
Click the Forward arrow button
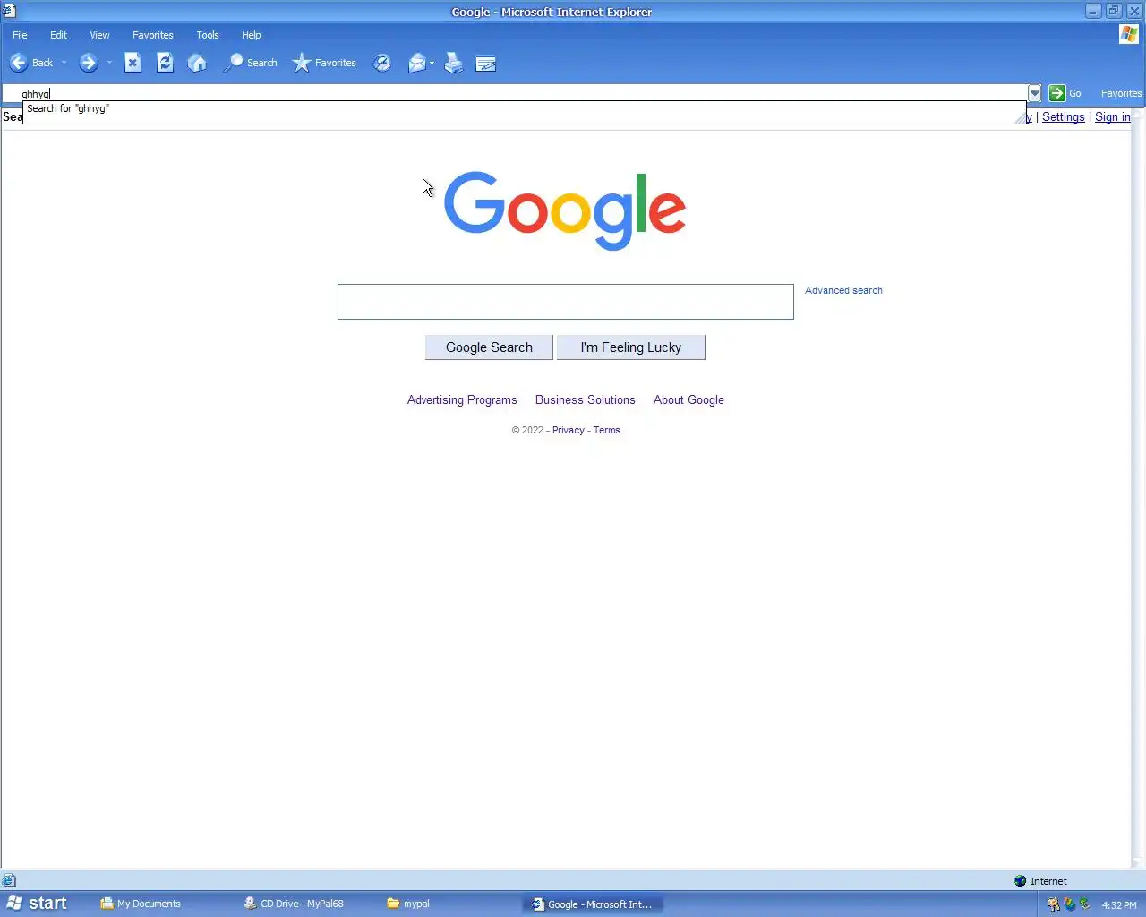pos(88,63)
